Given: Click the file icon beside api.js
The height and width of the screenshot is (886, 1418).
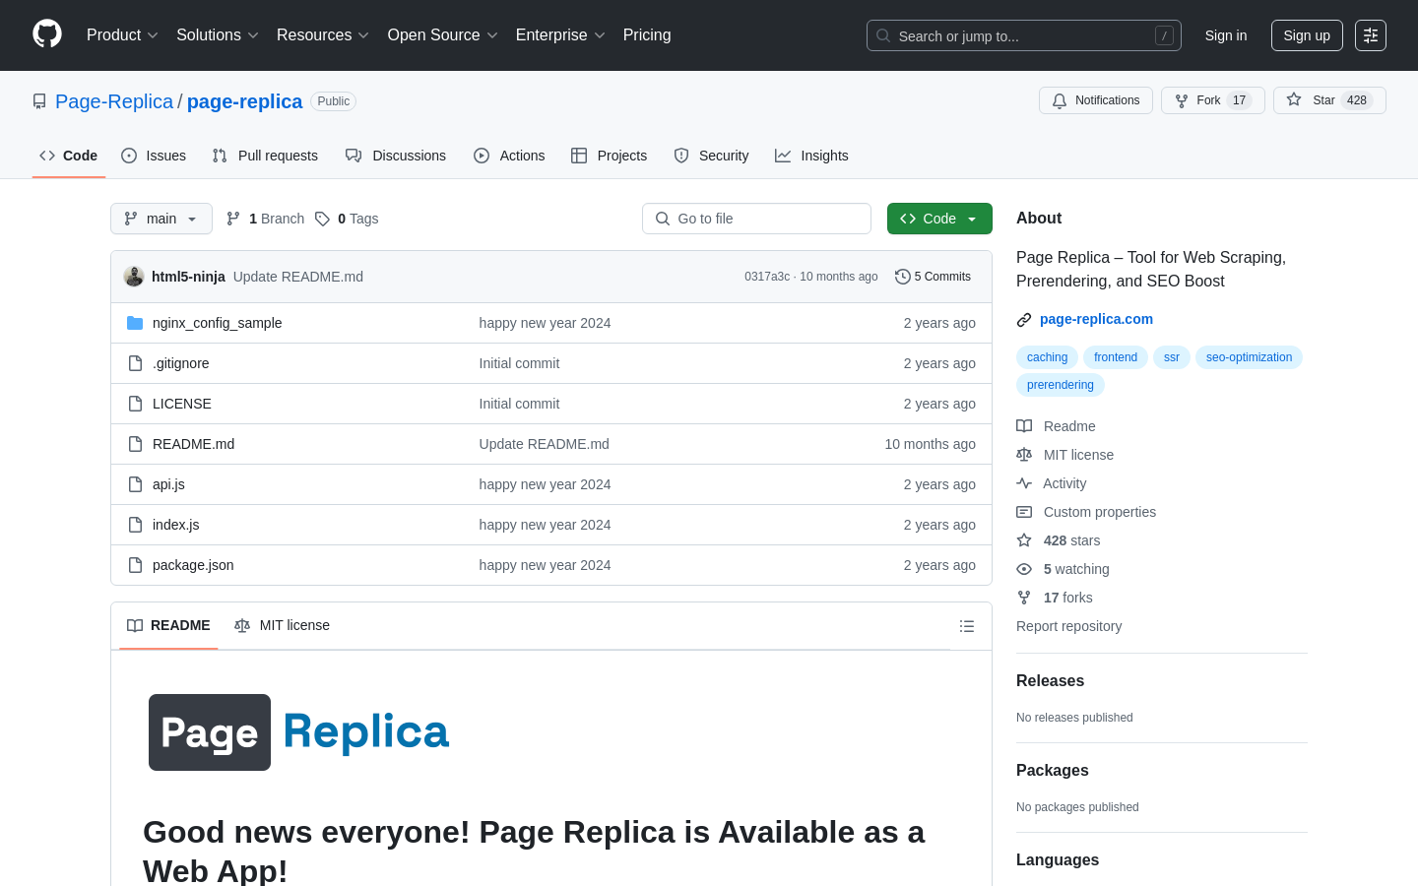Looking at the screenshot, I should (135, 484).
